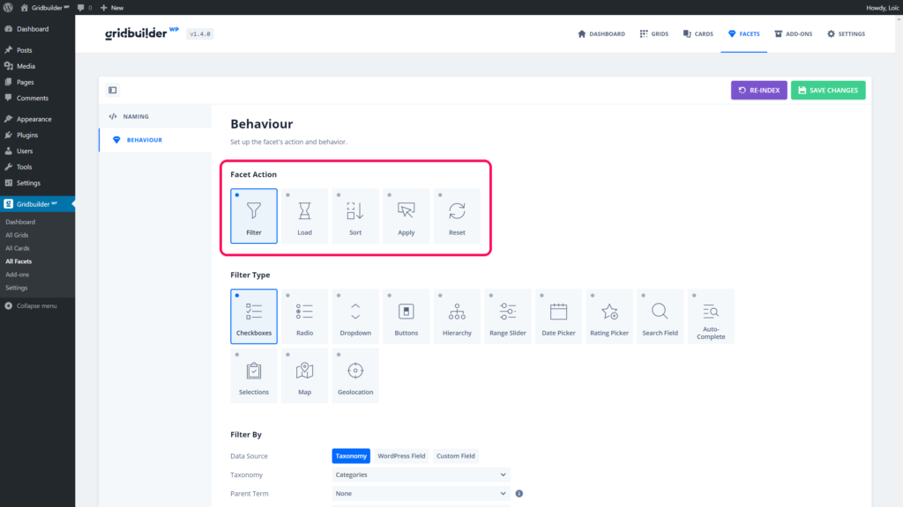Open Cards in top navigation
903x507 pixels.
(x=698, y=34)
